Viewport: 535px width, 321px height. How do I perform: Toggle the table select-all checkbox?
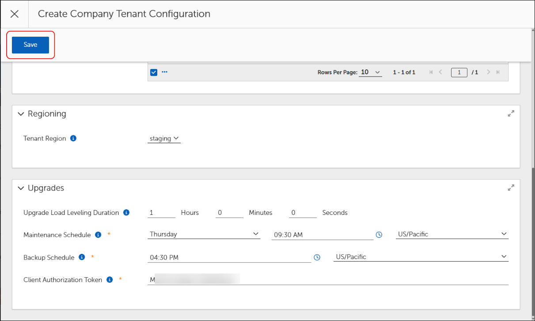coord(154,72)
